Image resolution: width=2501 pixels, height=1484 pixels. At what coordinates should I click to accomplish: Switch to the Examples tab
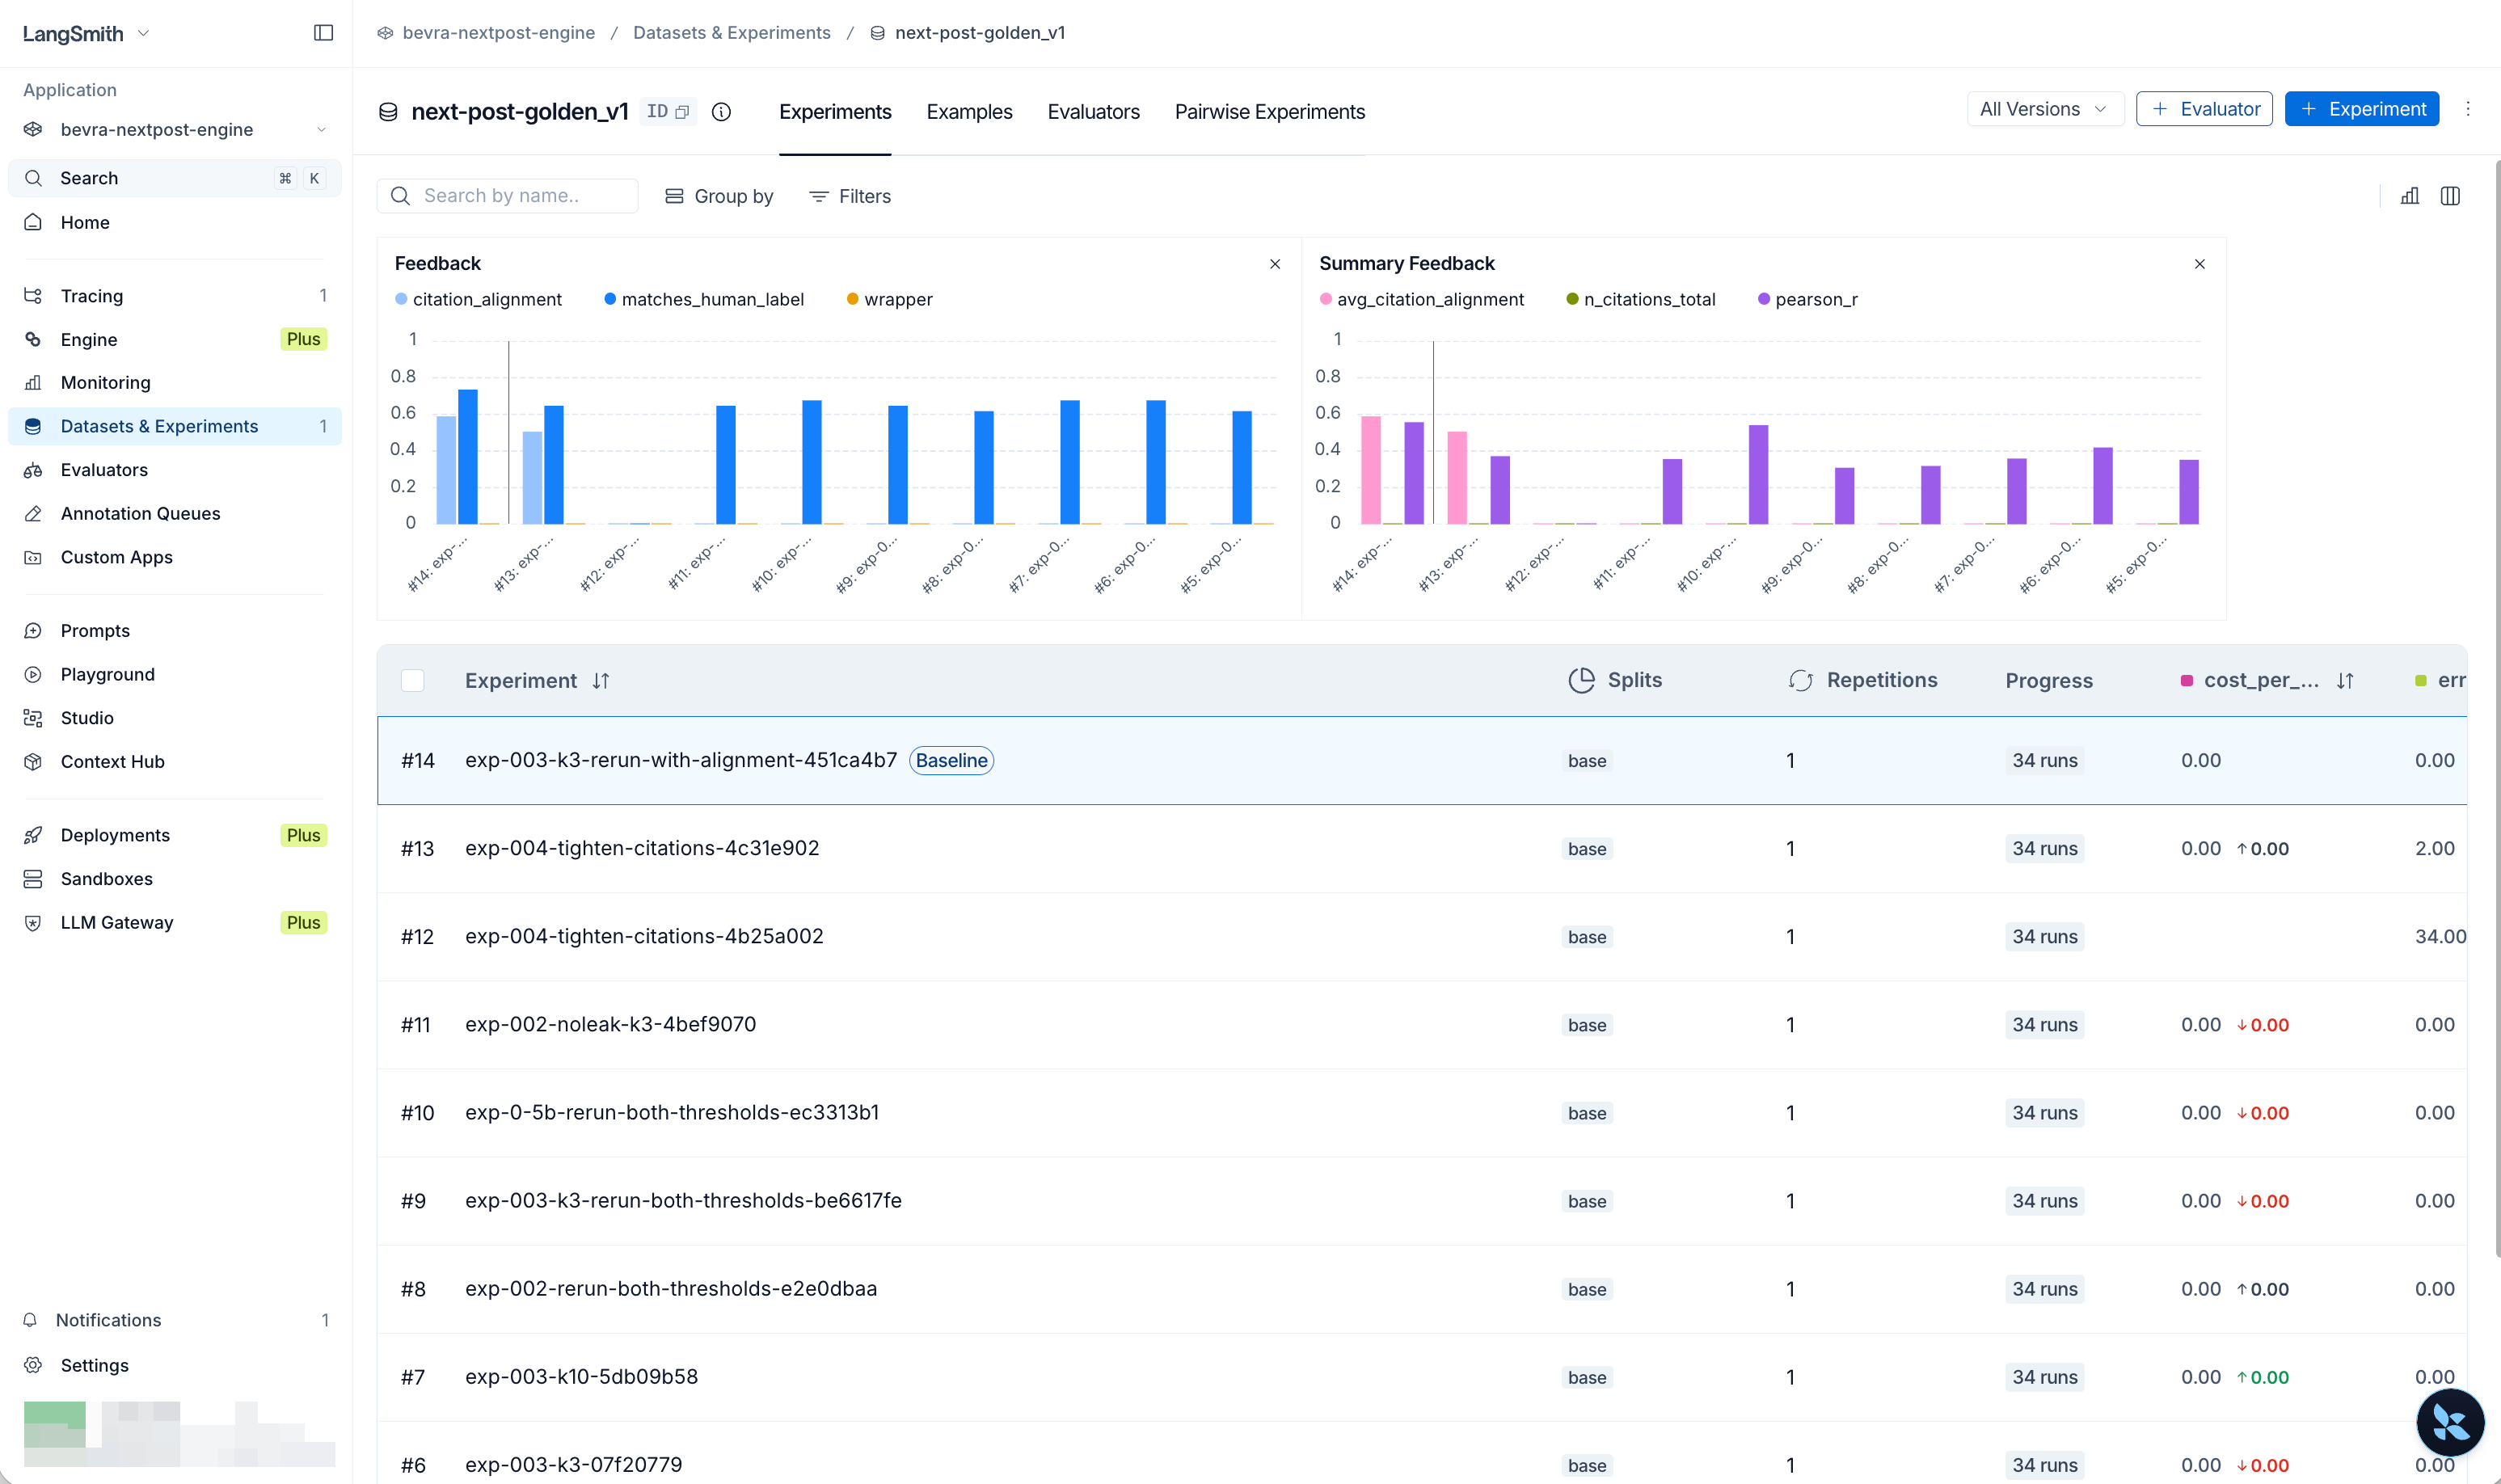click(x=969, y=112)
